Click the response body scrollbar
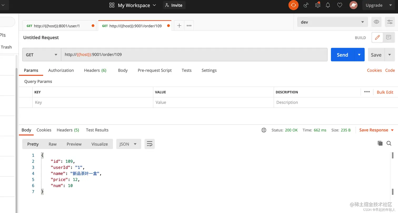The width and height of the screenshot is (398, 213). pyautogui.click(x=393, y=174)
